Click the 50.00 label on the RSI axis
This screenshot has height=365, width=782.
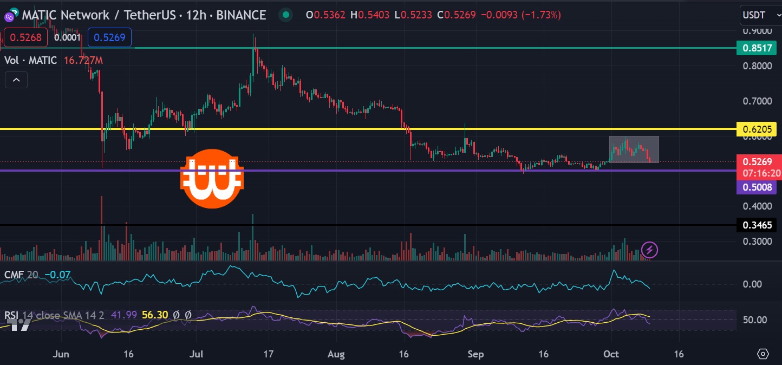pos(754,320)
